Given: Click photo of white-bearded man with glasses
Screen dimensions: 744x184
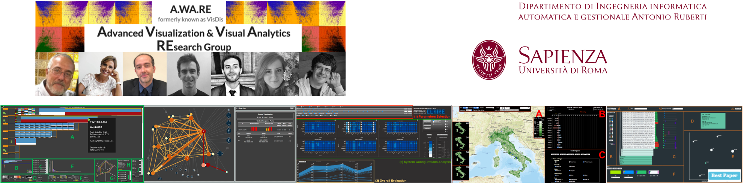Looking at the screenshot, I should [57, 74].
